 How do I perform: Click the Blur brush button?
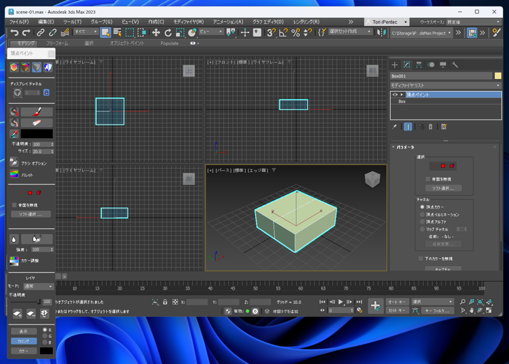click(37, 239)
